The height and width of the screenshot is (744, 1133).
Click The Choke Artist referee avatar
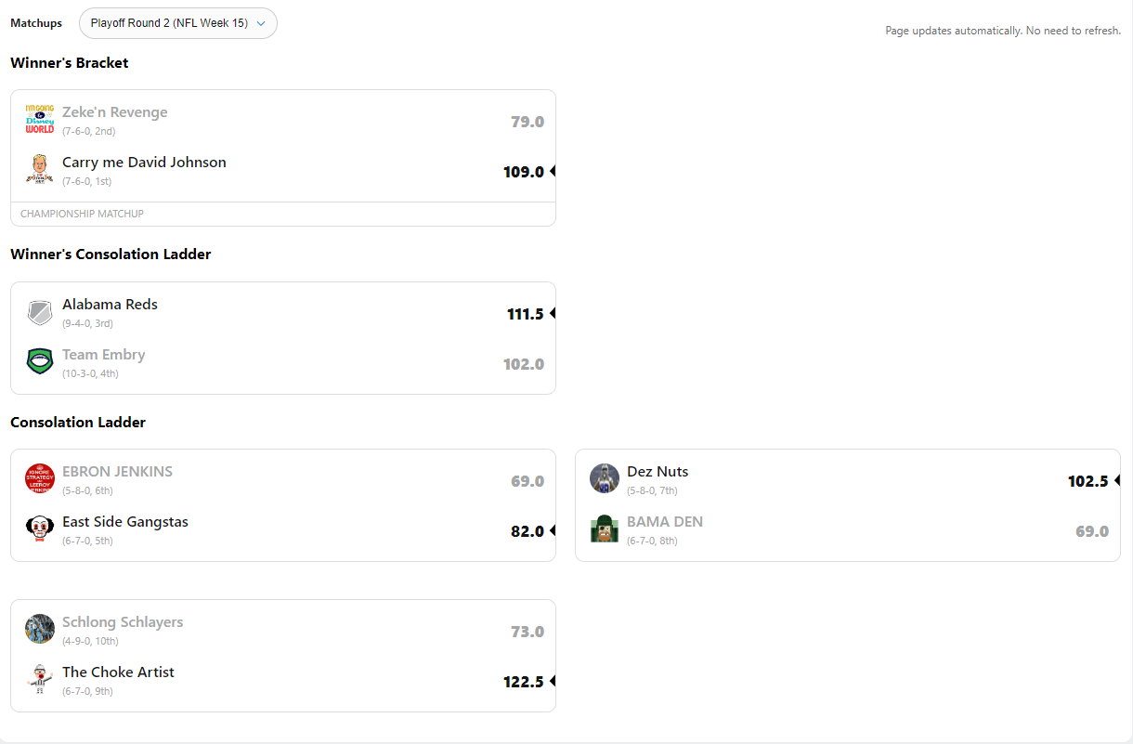tap(40, 679)
